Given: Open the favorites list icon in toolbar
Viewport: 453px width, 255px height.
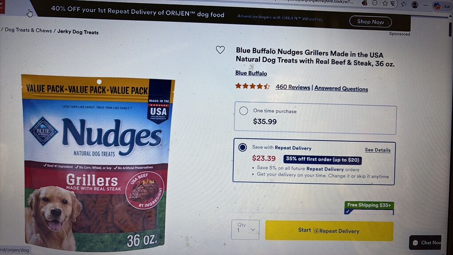Looking at the screenshot, I should pos(404,4).
